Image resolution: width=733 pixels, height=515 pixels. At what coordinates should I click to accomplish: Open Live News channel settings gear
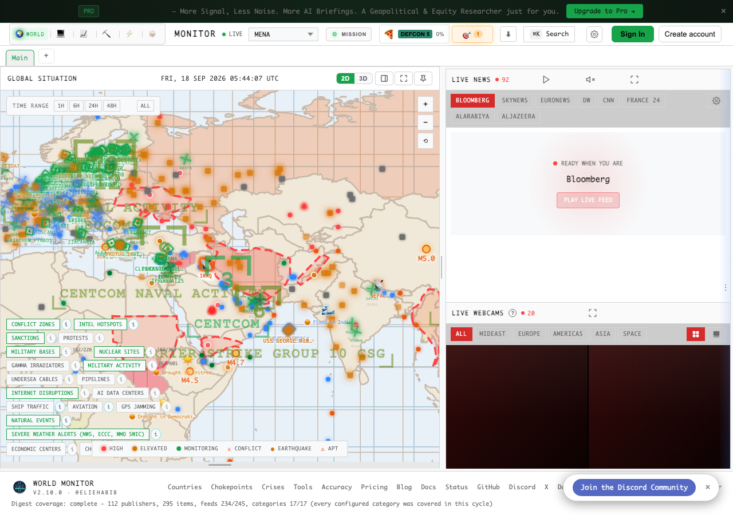pos(716,101)
